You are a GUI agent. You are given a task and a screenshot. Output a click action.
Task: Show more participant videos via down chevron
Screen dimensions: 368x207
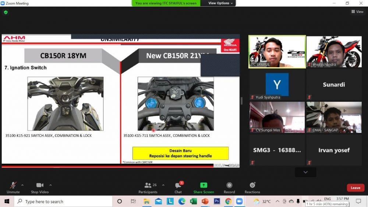click(305, 172)
